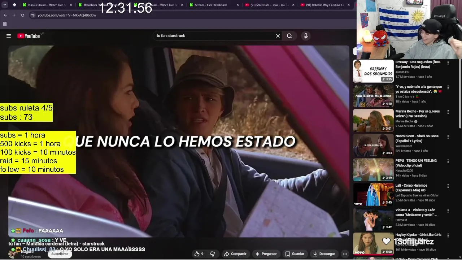Open options menu for 'Y ve, y cuéntale' video
Screen dimensions: 462x260
[x=448, y=87]
